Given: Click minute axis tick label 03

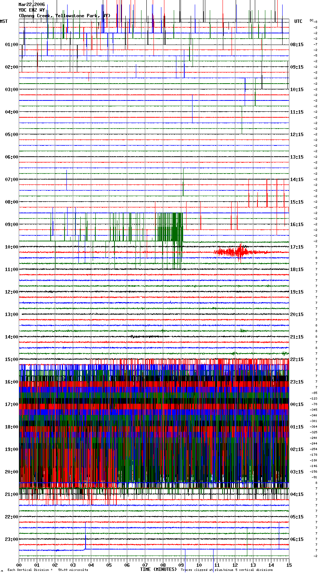Looking at the screenshot, I should pyautogui.click(x=73, y=565).
